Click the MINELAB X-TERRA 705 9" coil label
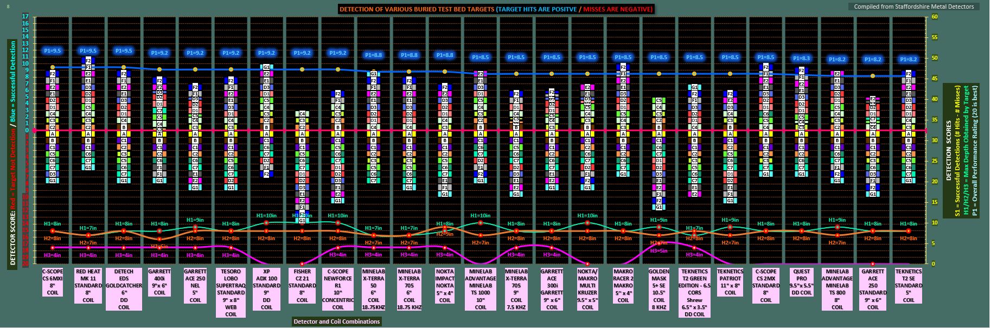The height and width of the screenshot is (328, 991). (516, 289)
